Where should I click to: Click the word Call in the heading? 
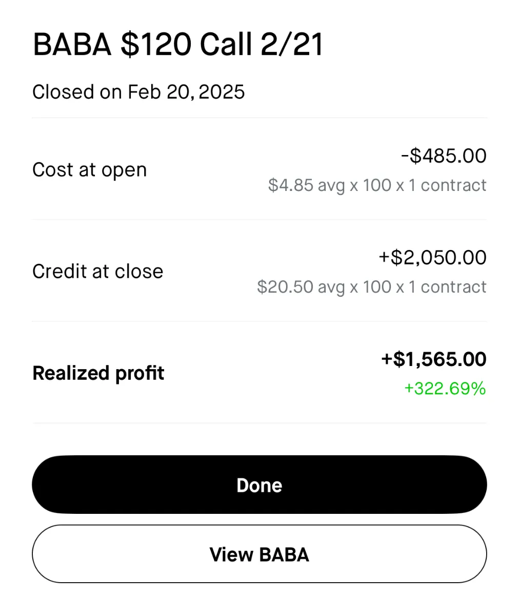point(226,45)
